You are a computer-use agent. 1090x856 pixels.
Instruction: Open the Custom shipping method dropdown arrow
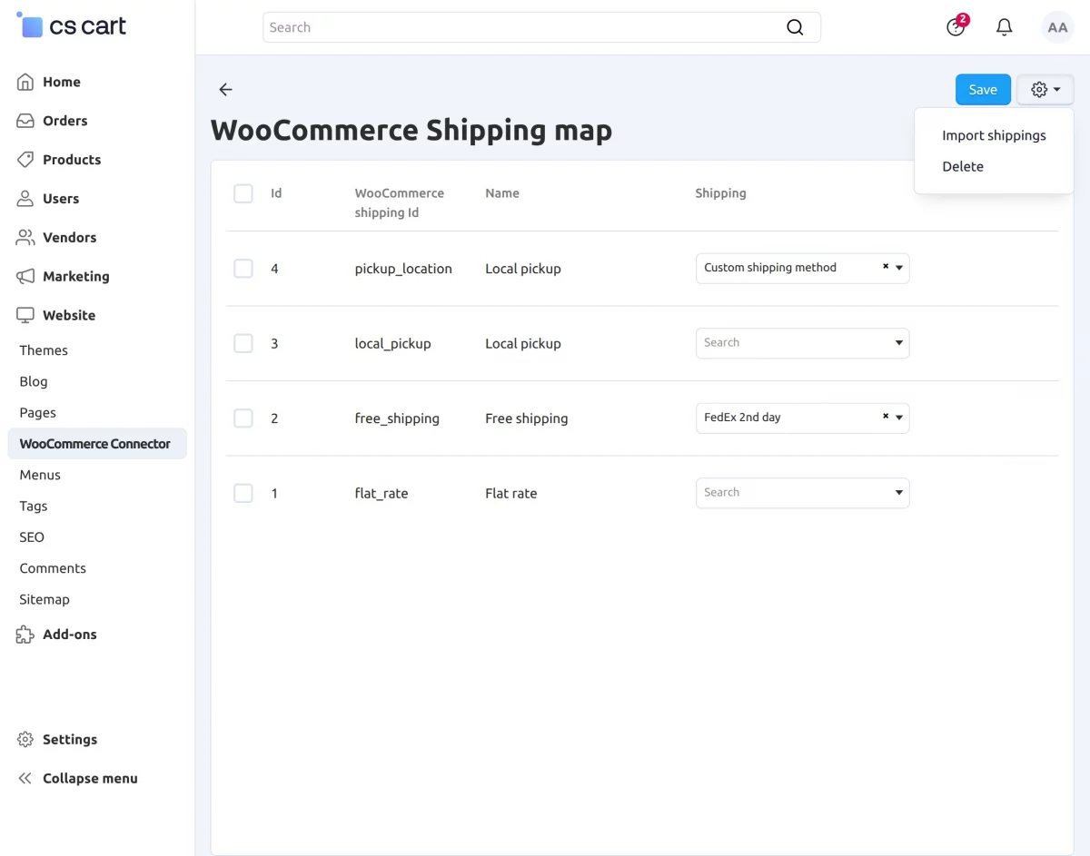coord(899,268)
